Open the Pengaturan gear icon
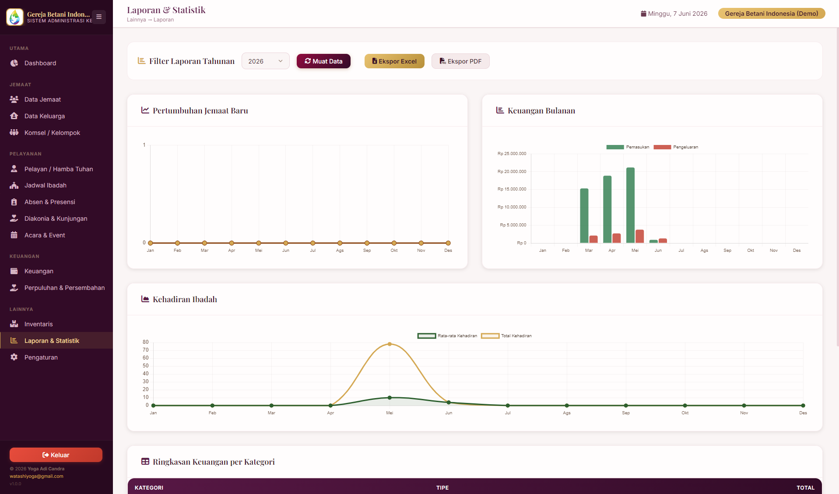Viewport: 839px width, 494px height. pyautogui.click(x=14, y=357)
